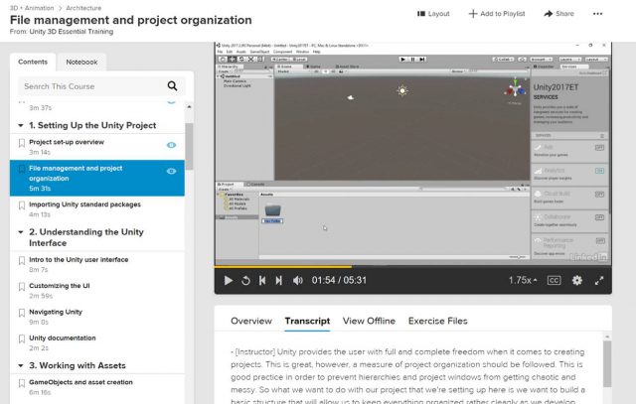The height and width of the screenshot is (404, 636).
Task: Click the folder thumbnail in the Unity video
Action: tap(272, 210)
